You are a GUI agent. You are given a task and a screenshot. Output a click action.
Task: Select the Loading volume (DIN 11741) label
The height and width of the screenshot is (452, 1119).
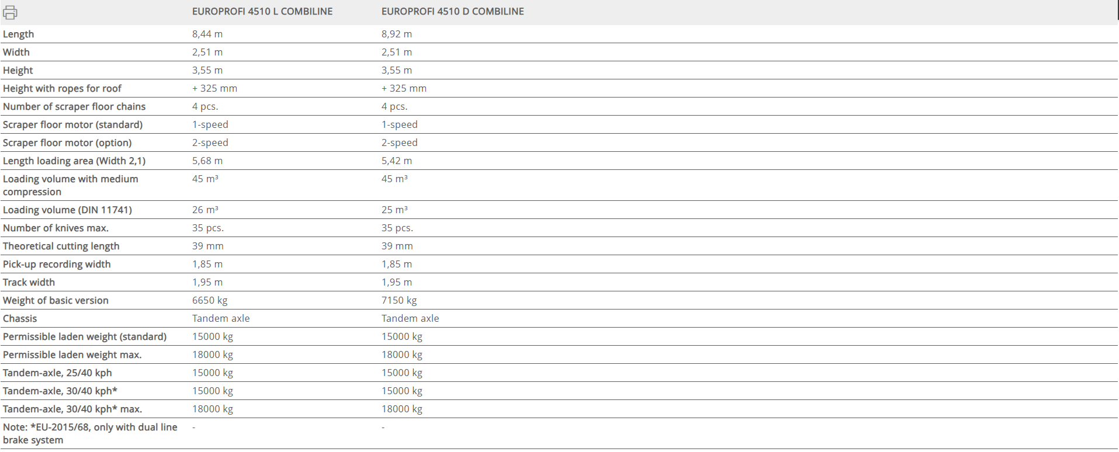pos(67,210)
